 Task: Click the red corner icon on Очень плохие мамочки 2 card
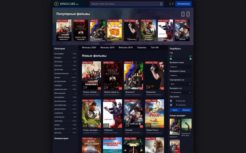click(99, 88)
